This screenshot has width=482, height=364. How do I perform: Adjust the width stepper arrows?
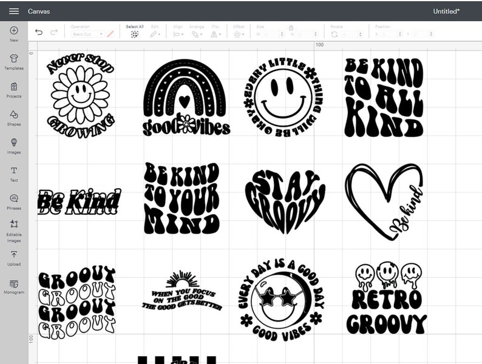click(x=282, y=34)
